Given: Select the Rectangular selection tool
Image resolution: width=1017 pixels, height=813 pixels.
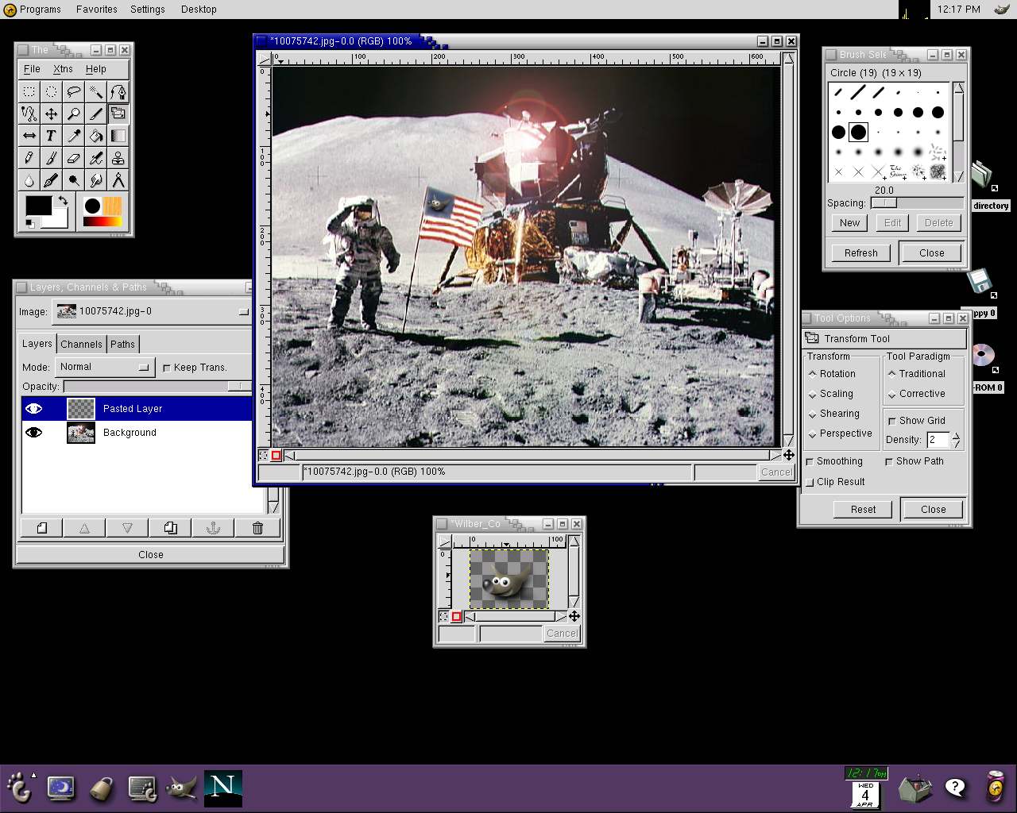Looking at the screenshot, I should 29,91.
